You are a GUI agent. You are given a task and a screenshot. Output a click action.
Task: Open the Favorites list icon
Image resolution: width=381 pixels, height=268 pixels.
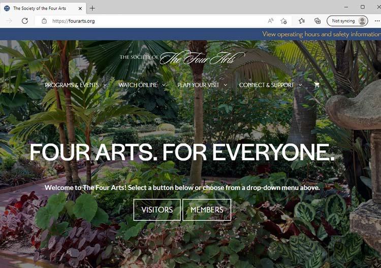[x=302, y=21]
